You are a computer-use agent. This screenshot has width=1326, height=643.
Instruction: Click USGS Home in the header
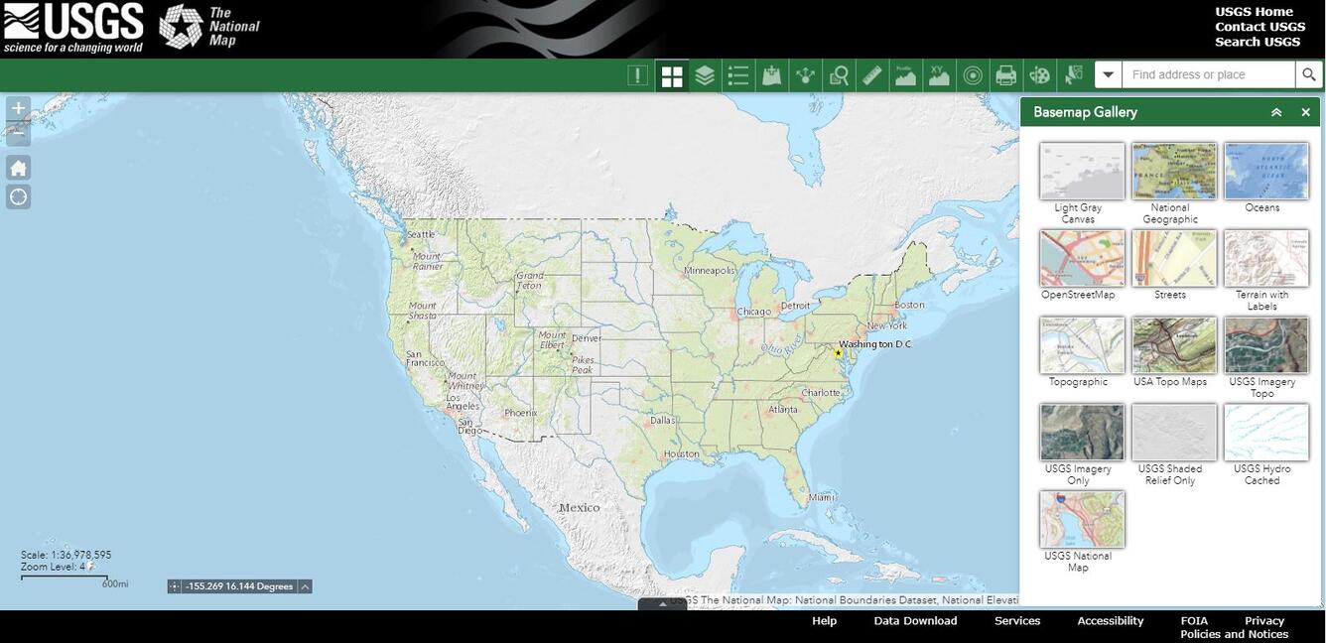[1254, 11]
